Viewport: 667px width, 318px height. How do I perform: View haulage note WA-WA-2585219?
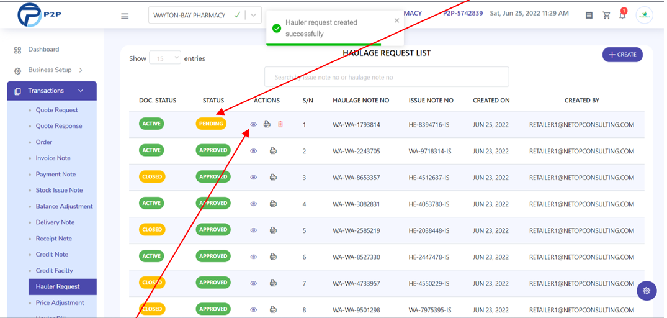click(x=254, y=230)
